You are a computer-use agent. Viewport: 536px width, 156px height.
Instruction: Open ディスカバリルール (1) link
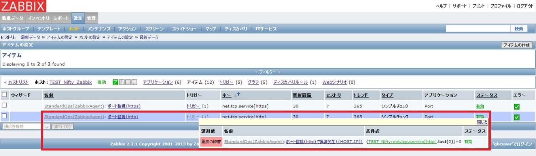point(290,82)
